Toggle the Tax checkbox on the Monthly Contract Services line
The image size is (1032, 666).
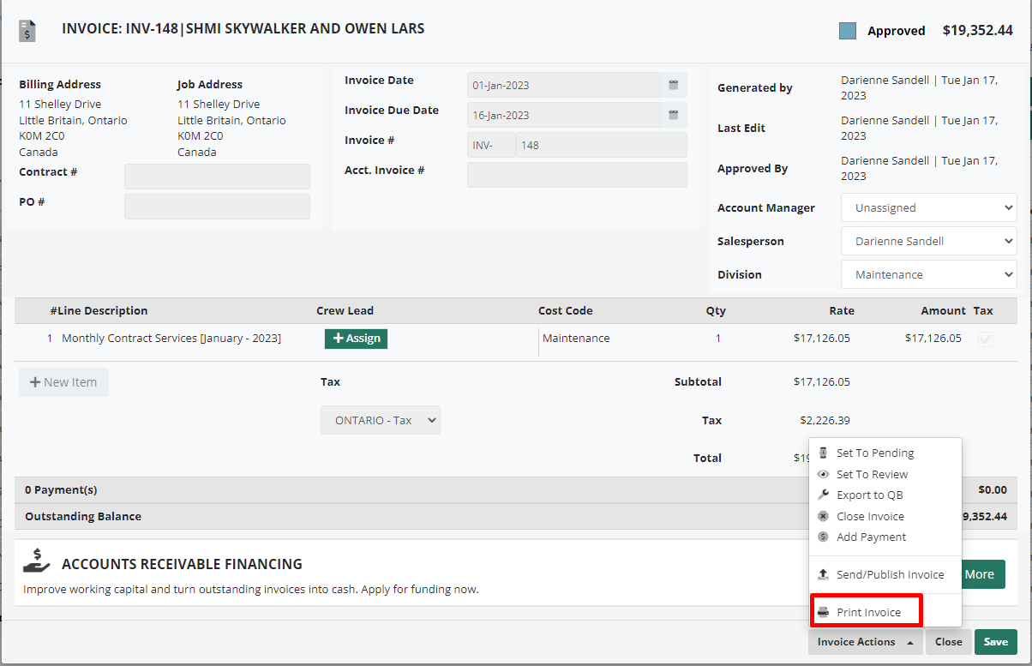986,339
